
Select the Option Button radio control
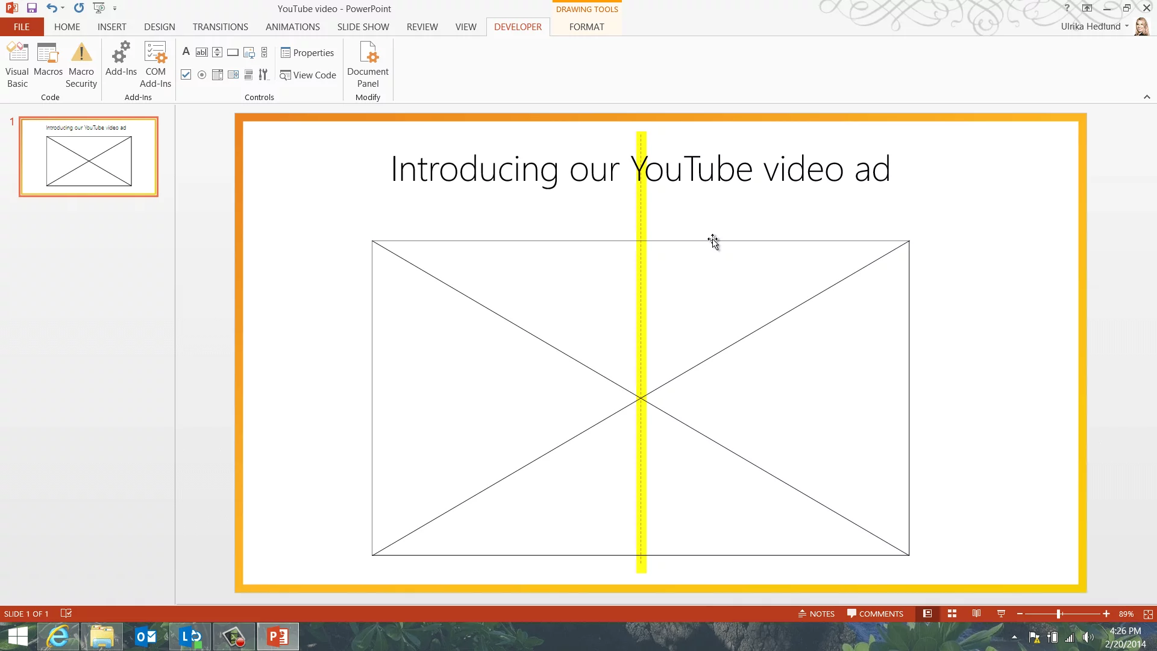click(202, 75)
